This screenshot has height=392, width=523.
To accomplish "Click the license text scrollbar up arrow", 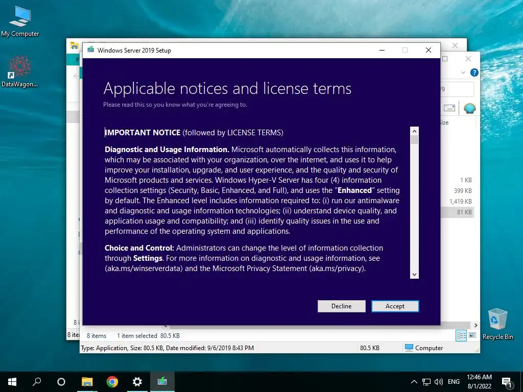I will pos(414,131).
